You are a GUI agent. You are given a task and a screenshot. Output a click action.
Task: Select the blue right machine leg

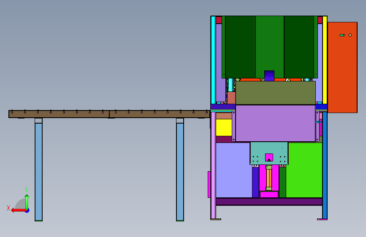click(325, 165)
